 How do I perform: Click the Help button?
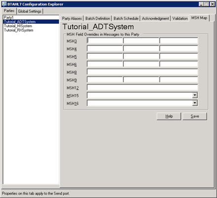point(169,117)
